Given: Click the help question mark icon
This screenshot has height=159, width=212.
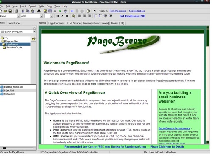Looking at the screenshot, I should 88,11.
